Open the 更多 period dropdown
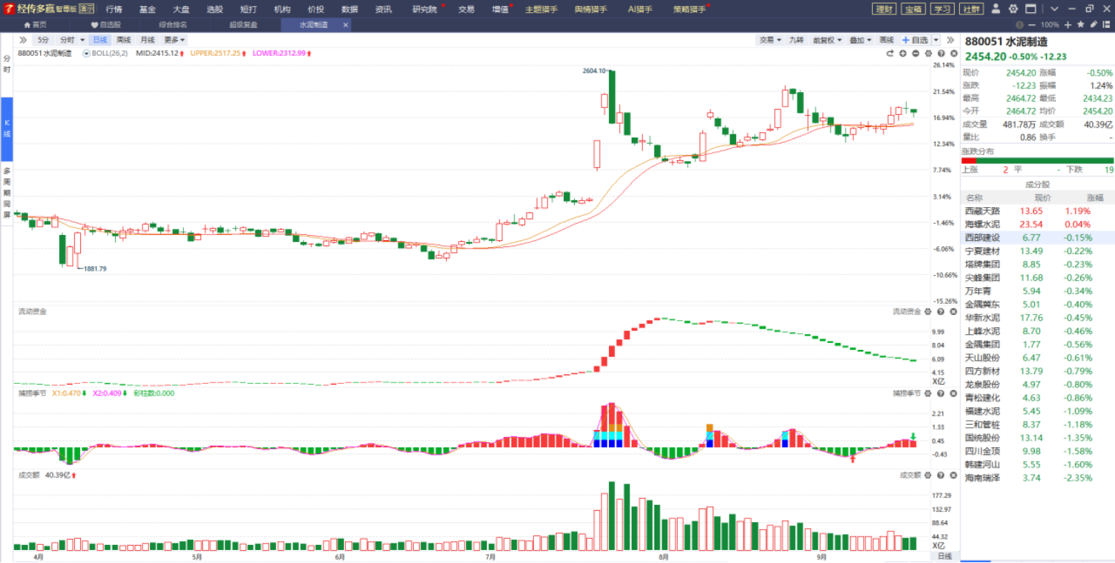Screen dimensions: 1115x563 pos(174,40)
